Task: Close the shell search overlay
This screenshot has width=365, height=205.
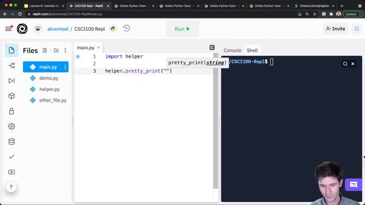Action: [x=353, y=64]
